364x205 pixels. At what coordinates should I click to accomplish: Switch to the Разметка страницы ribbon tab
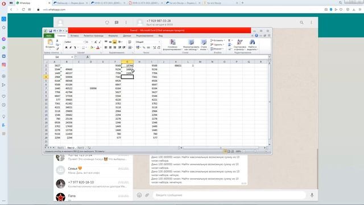click(x=93, y=36)
